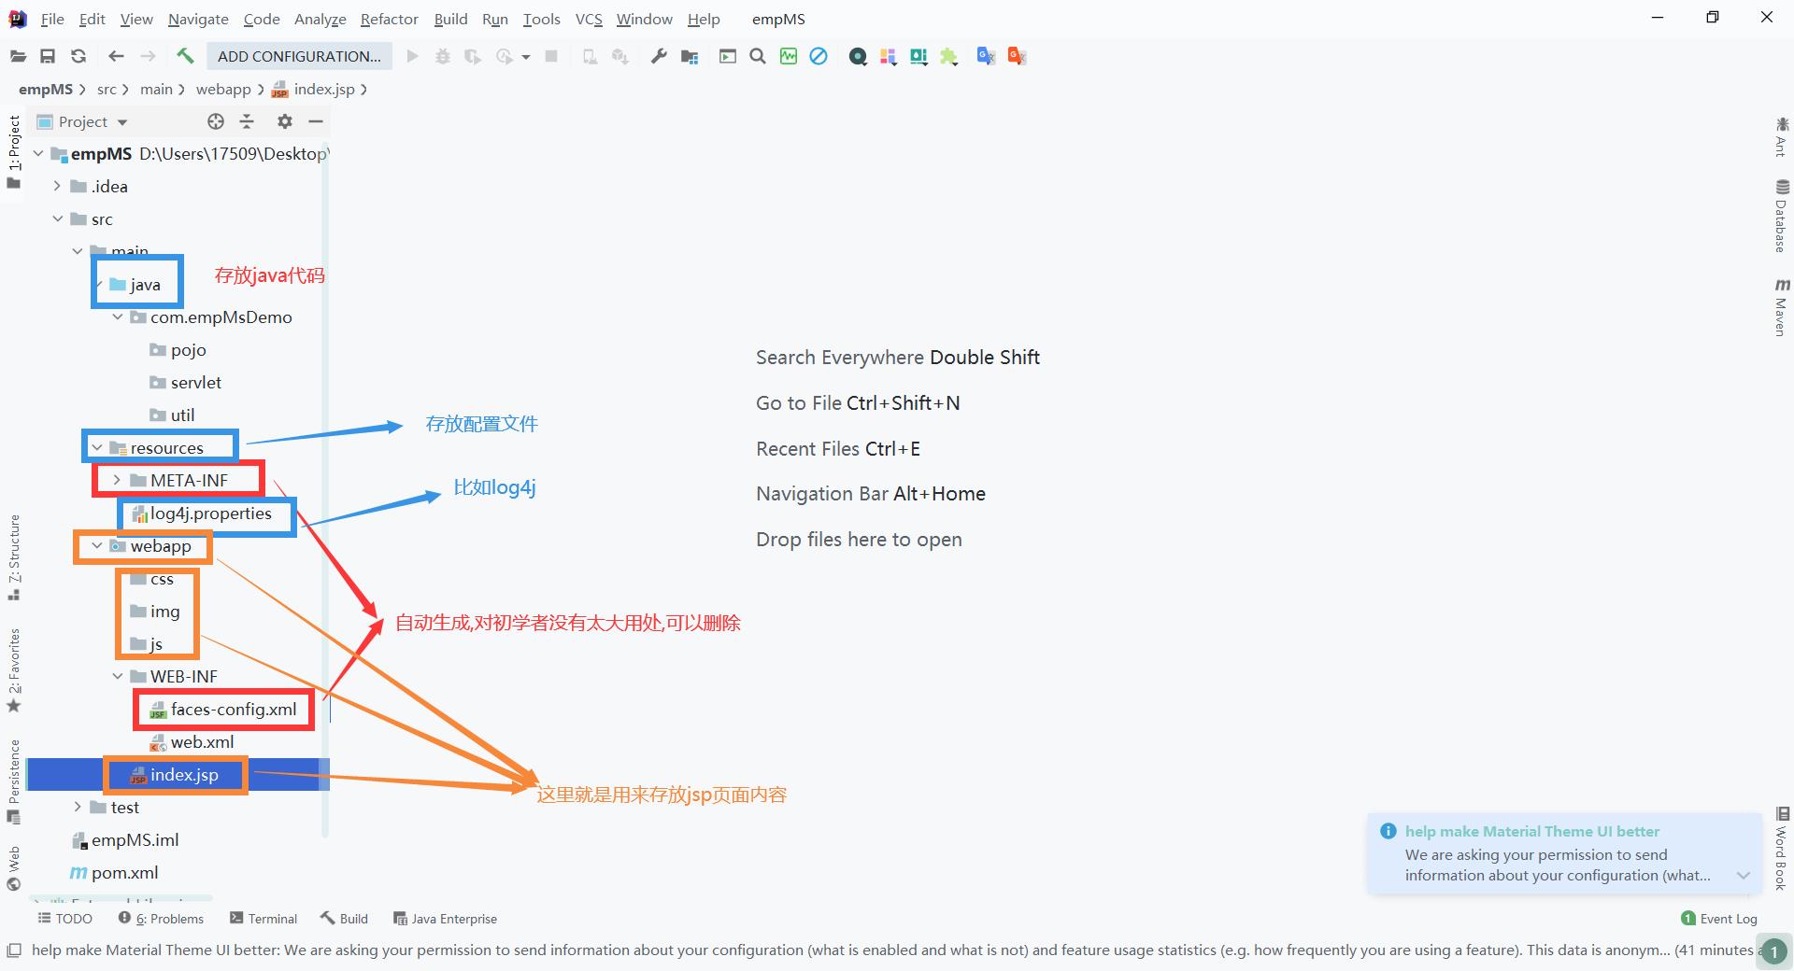Toggle the Structure side tool window
1794x971 pixels.
coord(14,557)
